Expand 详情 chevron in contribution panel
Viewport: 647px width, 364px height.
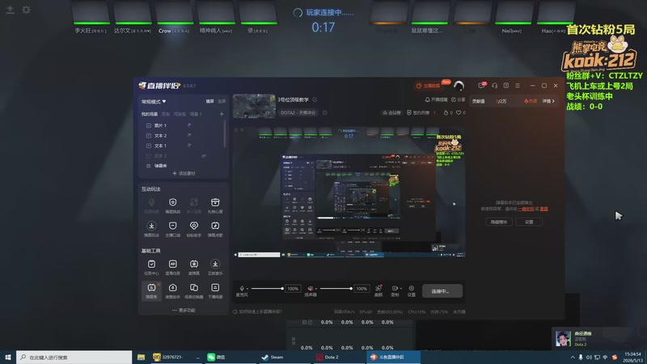[x=548, y=101]
